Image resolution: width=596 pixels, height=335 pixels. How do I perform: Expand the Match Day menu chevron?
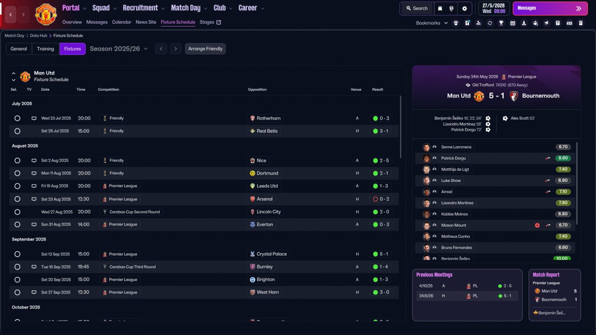coord(205,8)
